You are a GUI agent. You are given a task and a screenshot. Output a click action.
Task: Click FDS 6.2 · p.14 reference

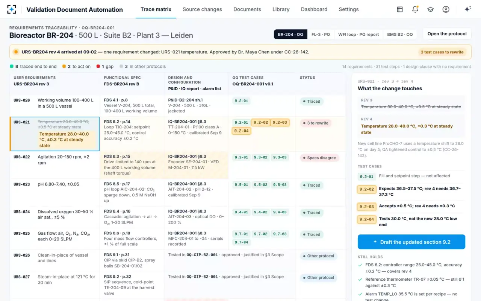(117, 122)
